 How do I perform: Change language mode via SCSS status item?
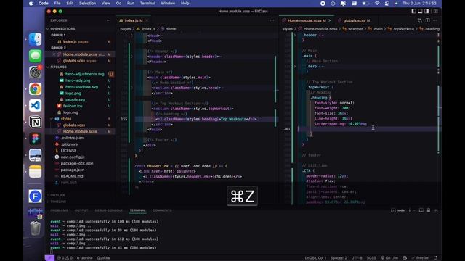coord(371,258)
